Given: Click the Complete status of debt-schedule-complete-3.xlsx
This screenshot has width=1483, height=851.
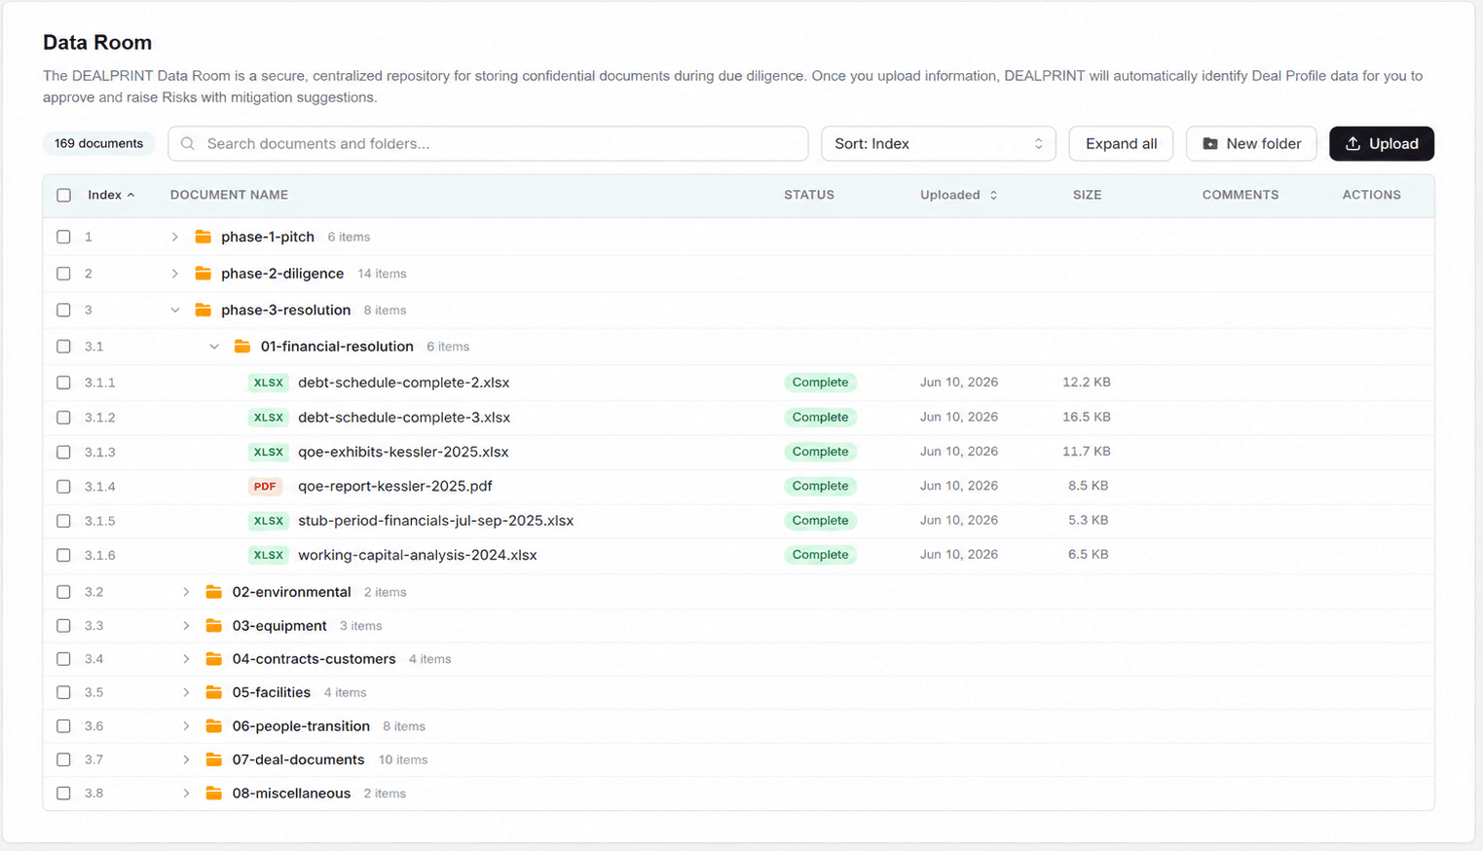Looking at the screenshot, I should click(820, 417).
